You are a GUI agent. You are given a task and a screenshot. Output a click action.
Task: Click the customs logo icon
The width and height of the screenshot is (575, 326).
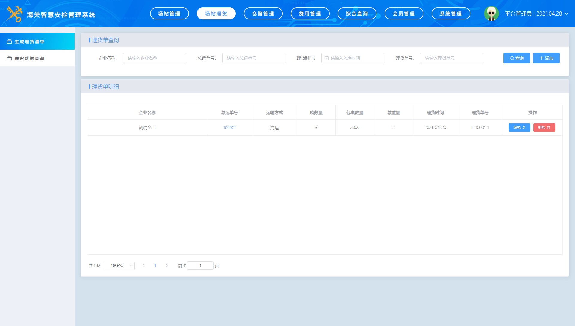click(x=14, y=14)
